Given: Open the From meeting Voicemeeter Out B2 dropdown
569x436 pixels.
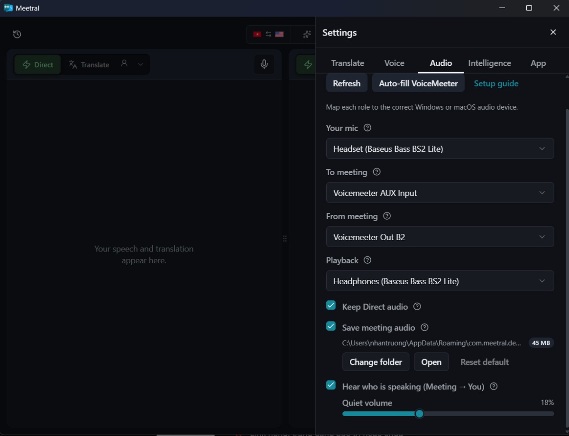Looking at the screenshot, I should tap(440, 237).
